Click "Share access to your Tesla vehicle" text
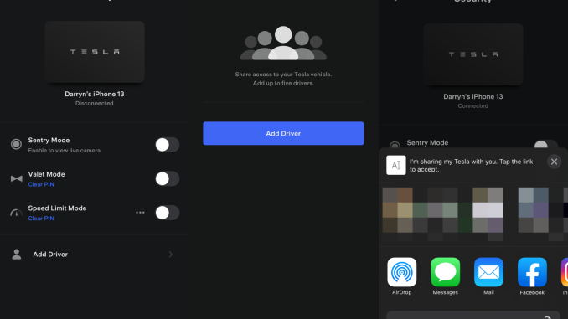 coord(283,75)
